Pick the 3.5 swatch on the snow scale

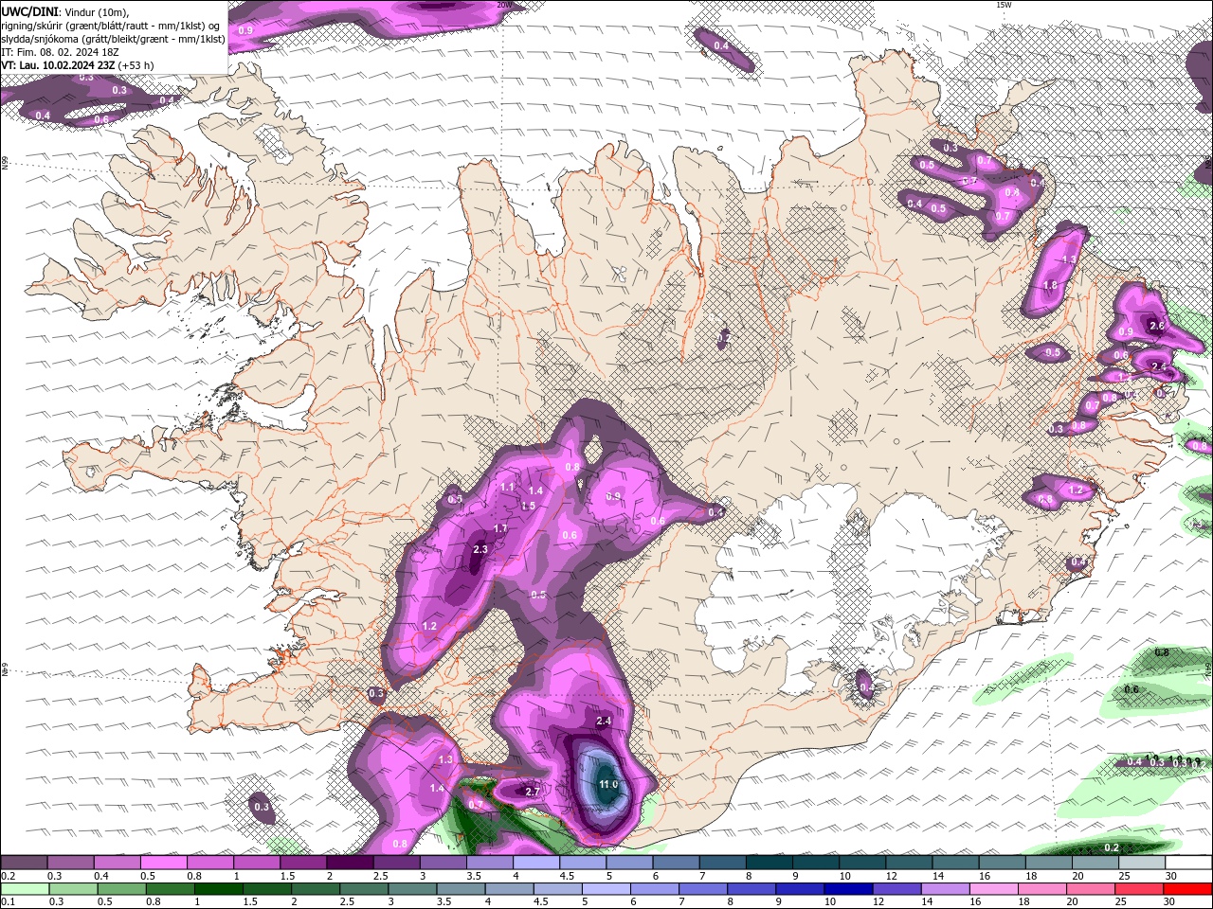point(489,863)
